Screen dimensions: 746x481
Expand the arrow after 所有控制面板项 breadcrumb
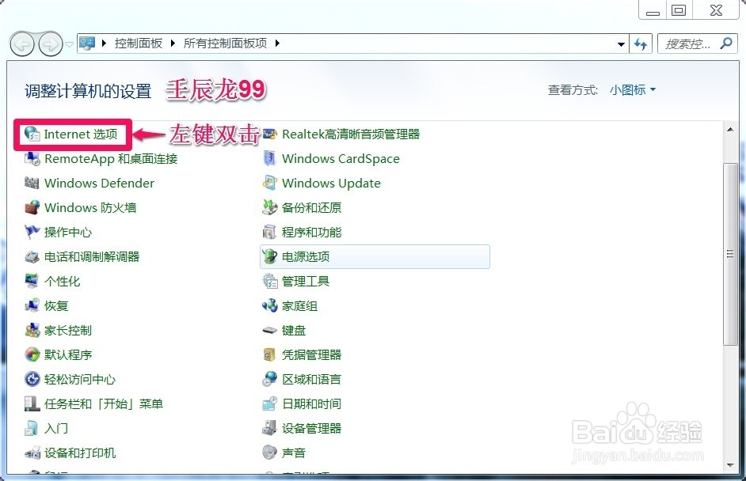click(277, 44)
